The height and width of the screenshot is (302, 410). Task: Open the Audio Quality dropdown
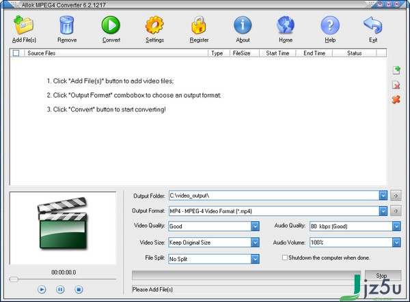(x=396, y=226)
